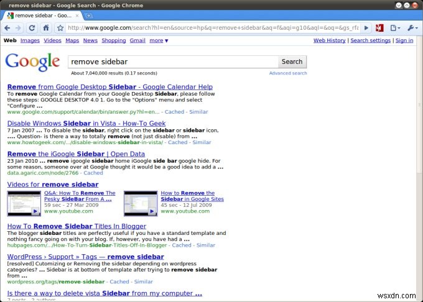Open Web History link

click(330, 40)
